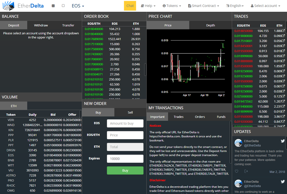This screenshot has height=194, width=287.
Task: Open transaction link for 5.000 EOS trade
Action: click(283, 96)
